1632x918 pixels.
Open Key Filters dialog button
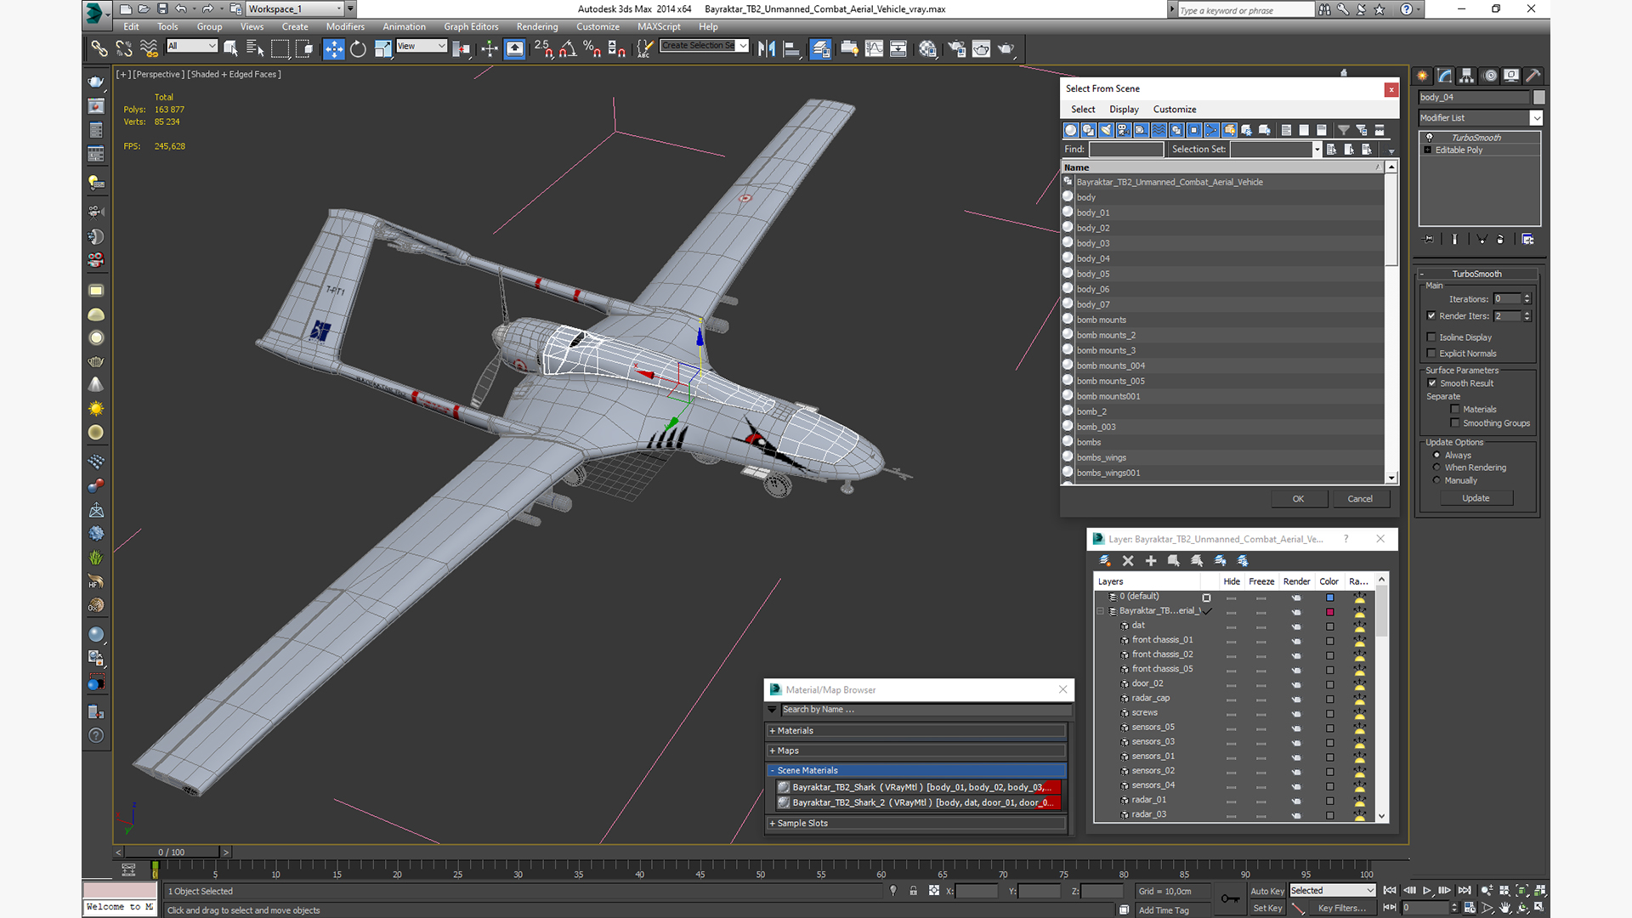tap(1342, 909)
